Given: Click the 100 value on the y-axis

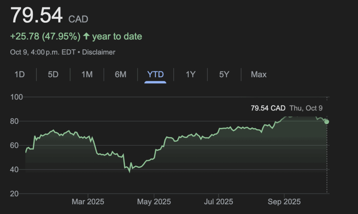Looking at the screenshot, I should click(17, 97).
